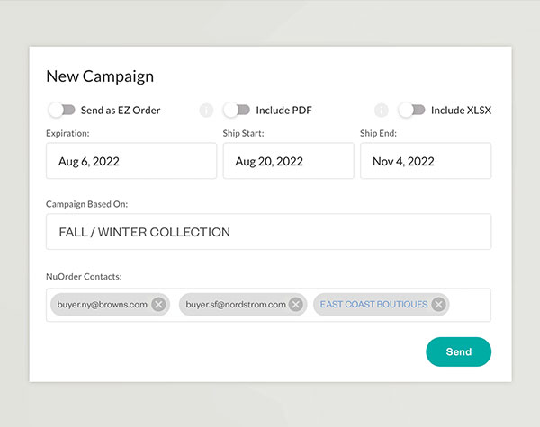The height and width of the screenshot is (427, 540).
Task: Click the Include PDF label text
Action: pyautogui.click(x=283, y=111)
